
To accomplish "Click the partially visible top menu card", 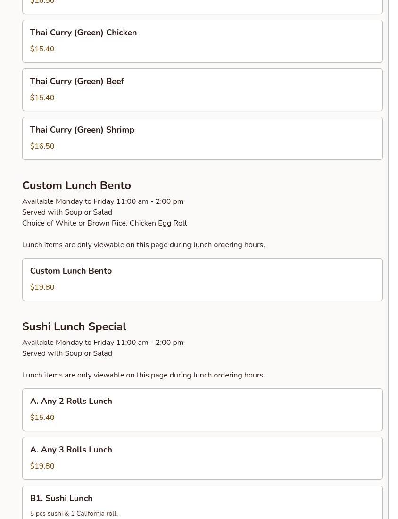I will tap(202, 7).
